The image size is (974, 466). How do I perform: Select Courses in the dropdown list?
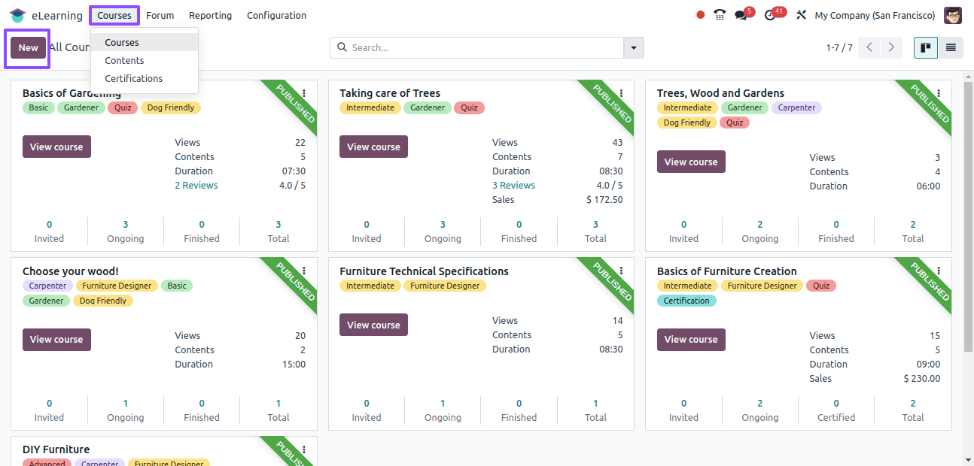(x=145, y=43)
